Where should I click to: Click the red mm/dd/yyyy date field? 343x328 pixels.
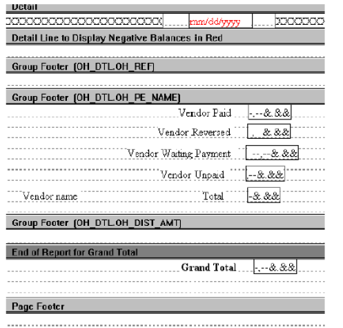point(220,21)
